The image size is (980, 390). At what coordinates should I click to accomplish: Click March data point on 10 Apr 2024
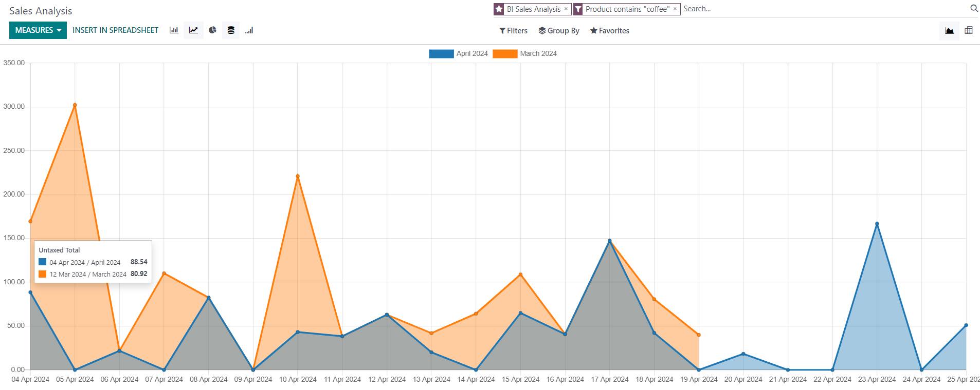click(x=298, y=177)
